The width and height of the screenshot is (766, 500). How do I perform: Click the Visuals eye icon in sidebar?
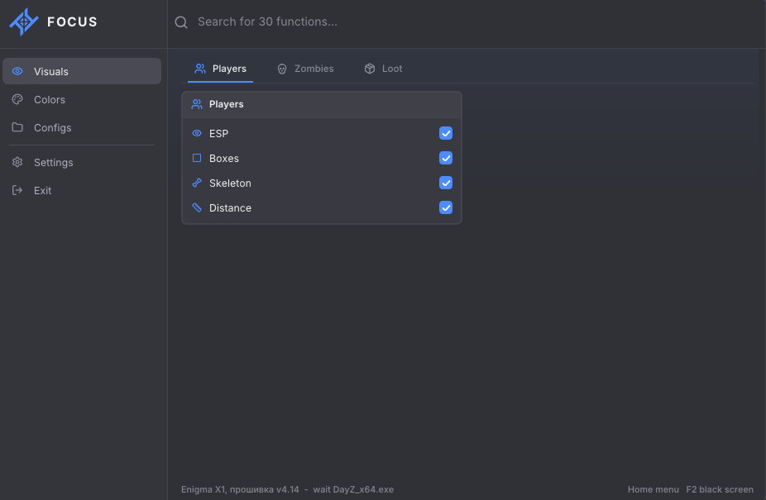coord(17,71)
